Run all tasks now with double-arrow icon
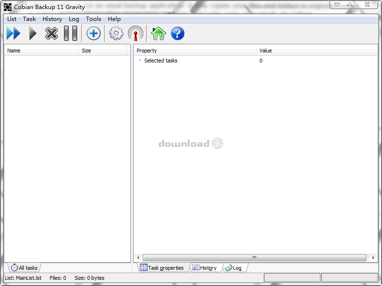This screenshot has width=382, height=286. pos(13,33)
